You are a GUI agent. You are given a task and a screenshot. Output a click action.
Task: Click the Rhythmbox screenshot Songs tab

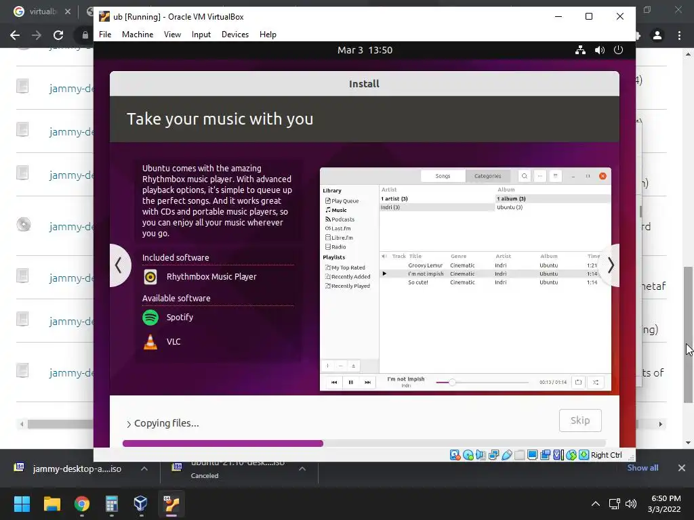tap(443, 176)
